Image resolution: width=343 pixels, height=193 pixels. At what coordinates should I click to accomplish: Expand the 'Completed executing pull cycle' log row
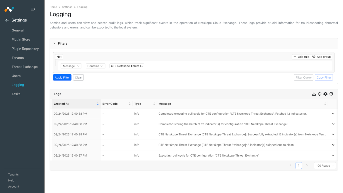pos(333,114)
